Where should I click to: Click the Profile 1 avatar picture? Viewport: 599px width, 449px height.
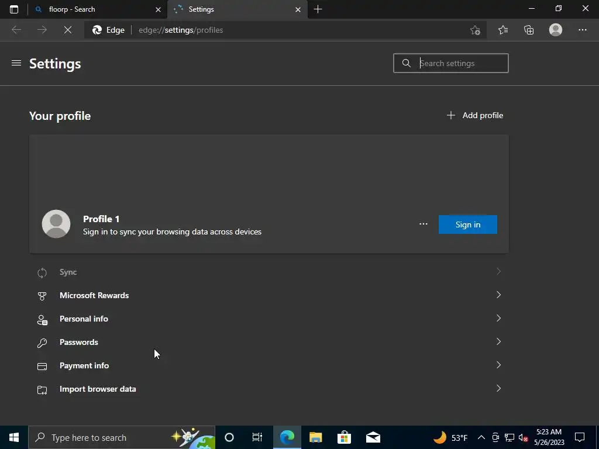point(56,224)
